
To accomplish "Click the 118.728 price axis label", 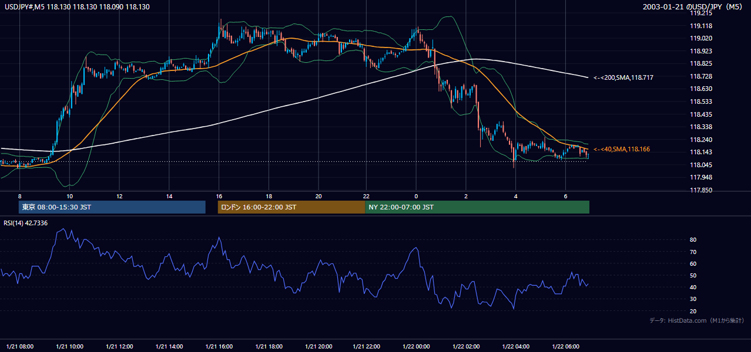I will 701,76.
